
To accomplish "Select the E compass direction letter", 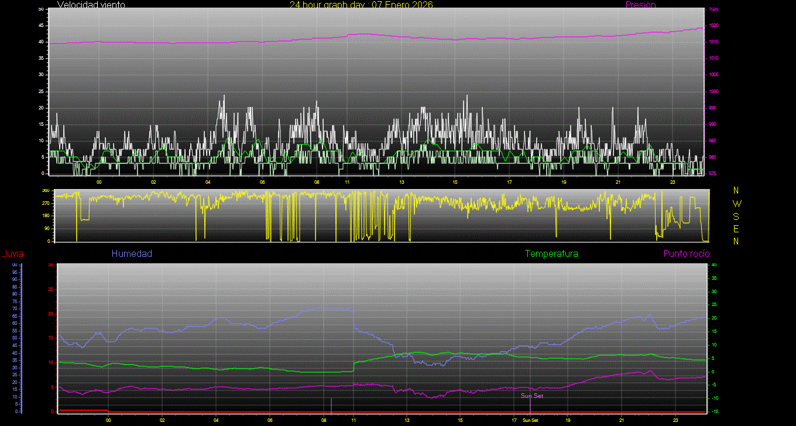I will point(736,228).
